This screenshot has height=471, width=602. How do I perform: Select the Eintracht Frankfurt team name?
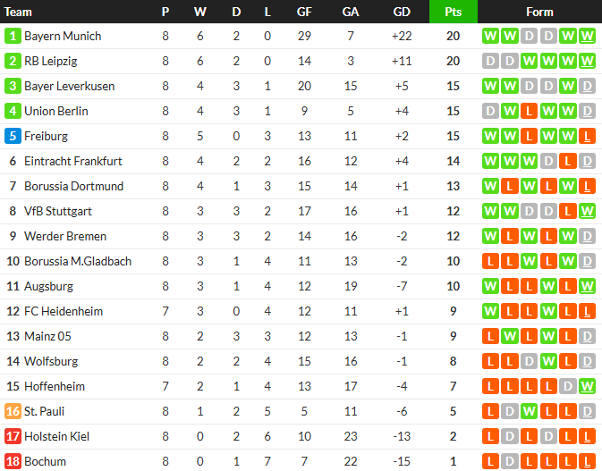pos(73,162)
